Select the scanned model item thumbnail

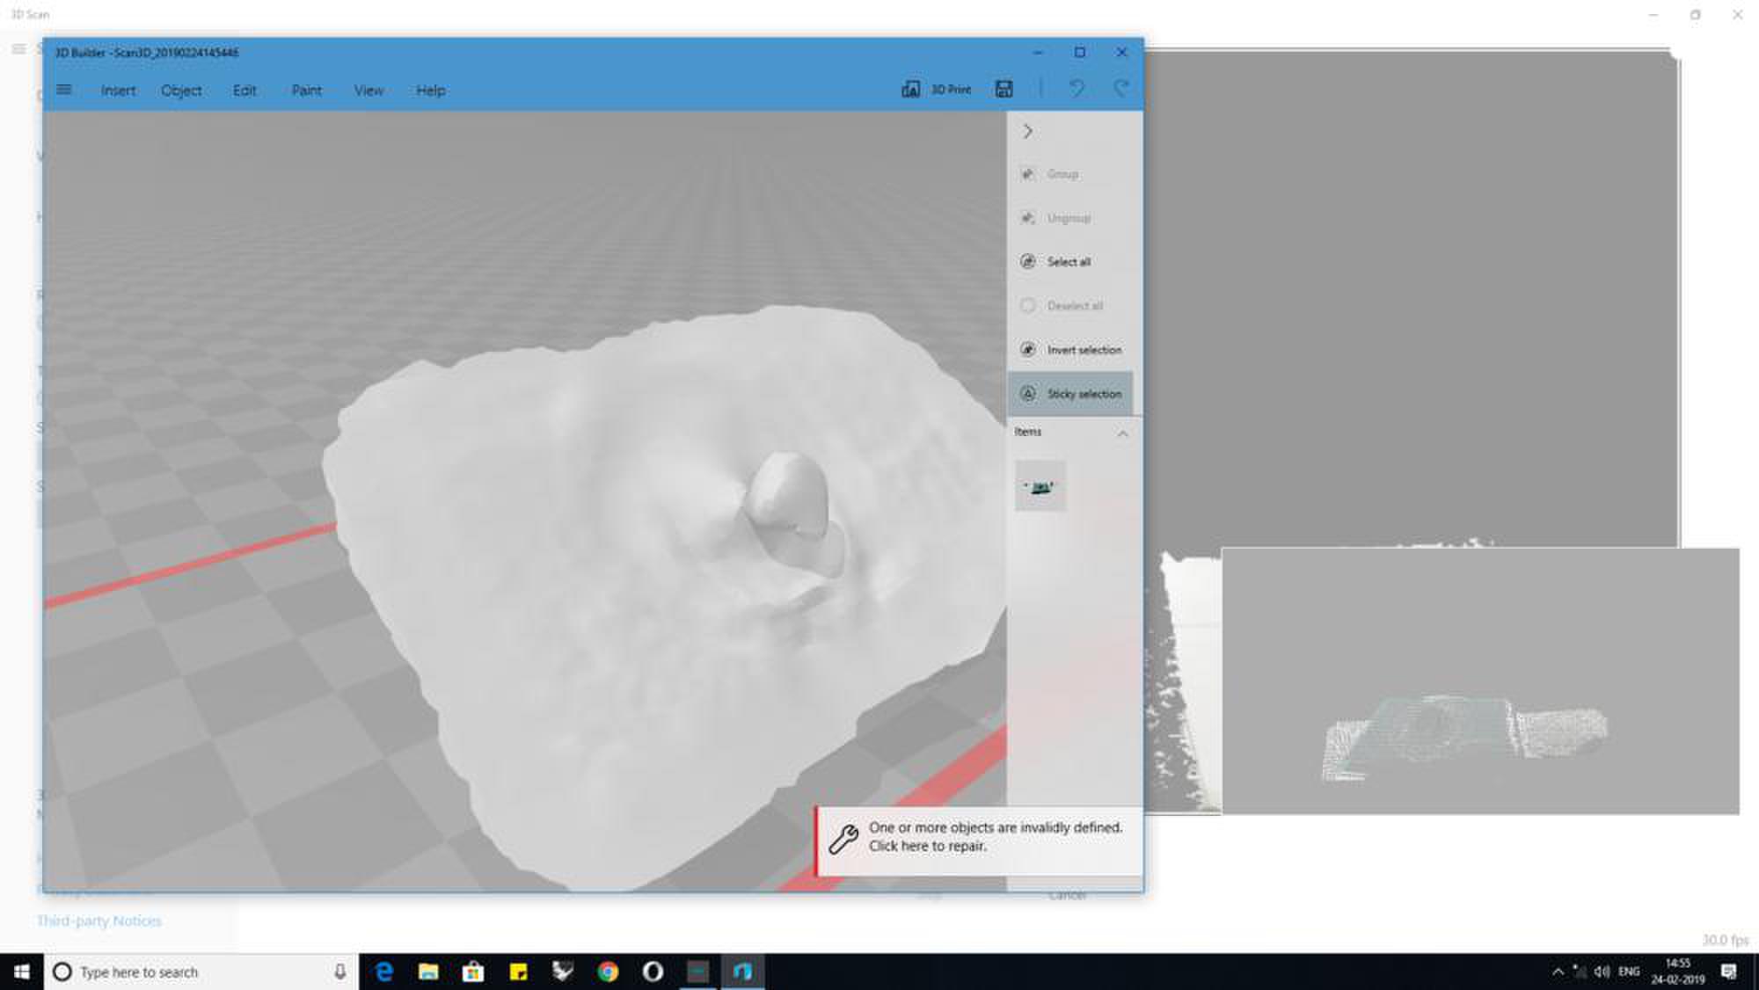[1040, 486]
